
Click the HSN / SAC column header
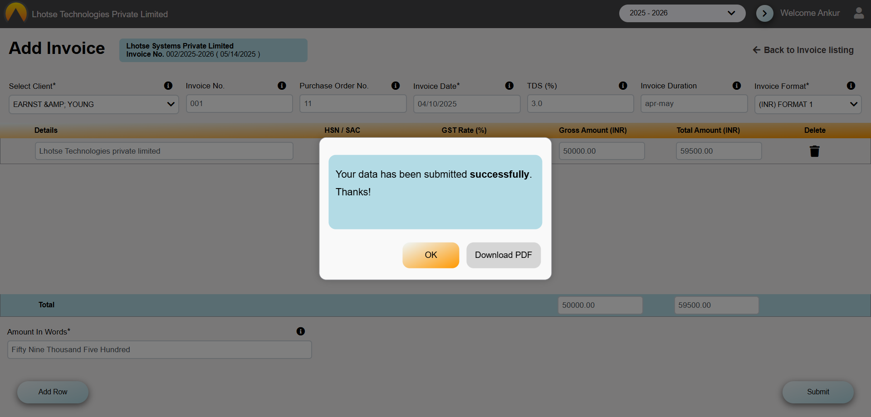point(342,130)
